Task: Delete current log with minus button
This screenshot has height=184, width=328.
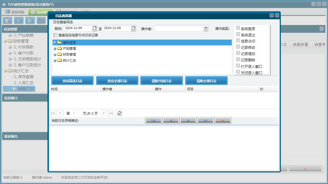Action: [223, 121]
